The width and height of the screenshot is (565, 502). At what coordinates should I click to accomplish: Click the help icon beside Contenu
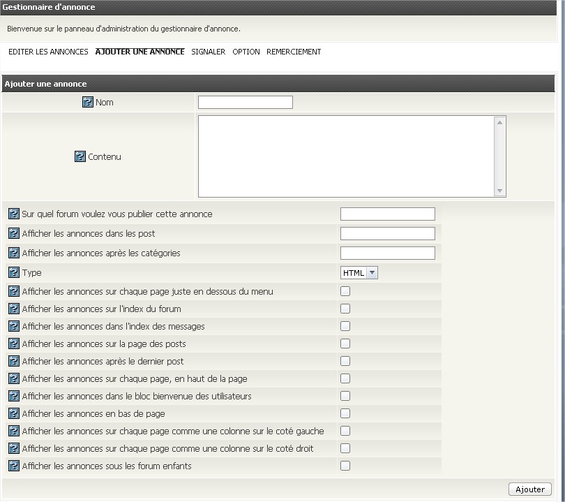click(80, 157)
